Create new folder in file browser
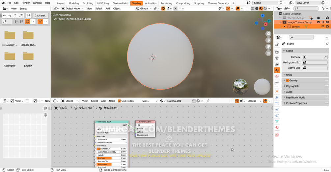The image size is (331, 172). tap(29, 16)
